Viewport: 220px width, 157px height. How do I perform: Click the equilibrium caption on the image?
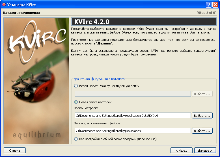pos(37,135)
